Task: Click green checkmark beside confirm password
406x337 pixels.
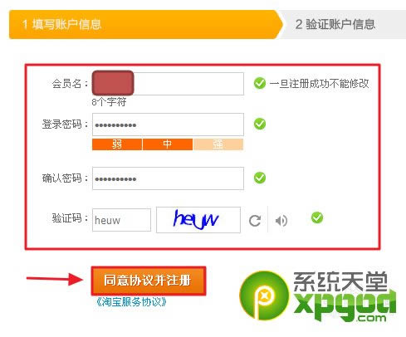Action: click(260, 178)
